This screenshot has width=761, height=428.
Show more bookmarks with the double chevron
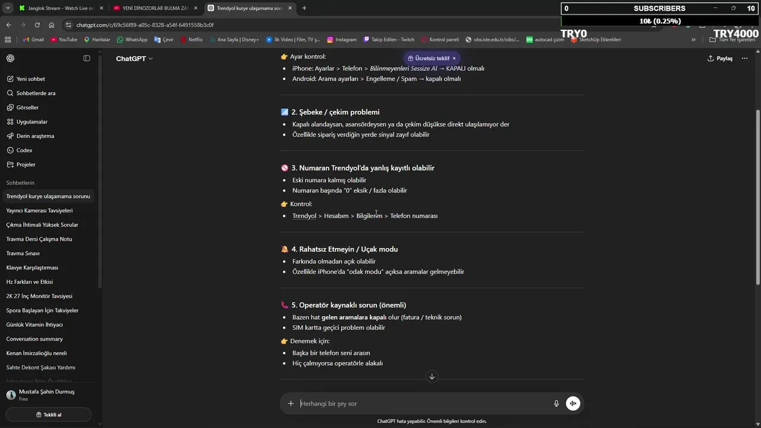[693, 40]
